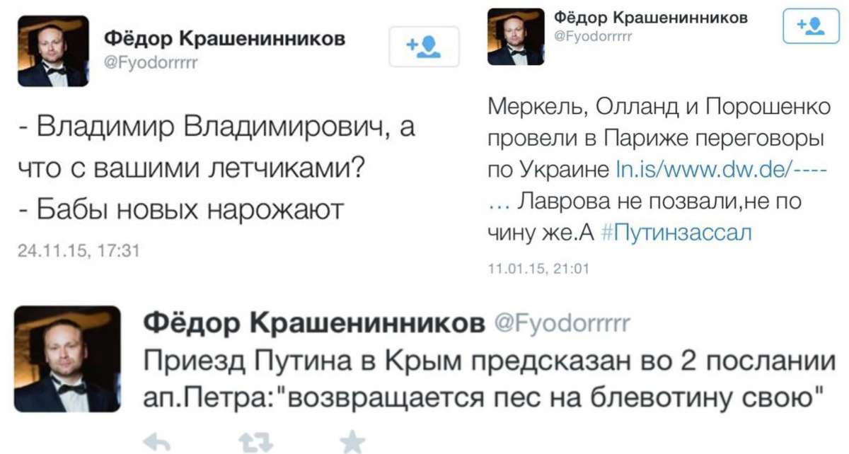Screen dimensions: 849x454
Task: Open avatar on the 'Владимир Владимирович' tweet
Action: point(53,51)
